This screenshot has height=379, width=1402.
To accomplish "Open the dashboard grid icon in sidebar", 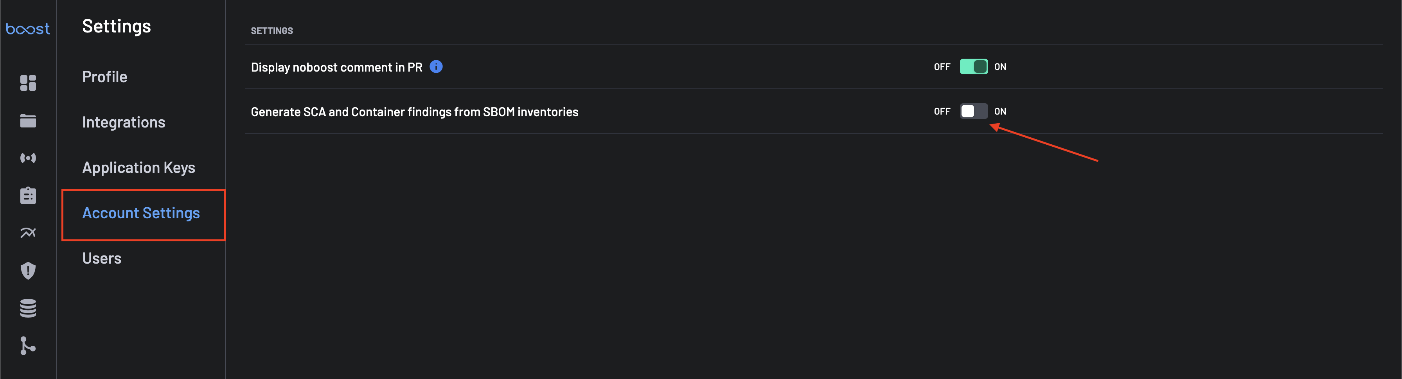I will (x=28, y=83).
